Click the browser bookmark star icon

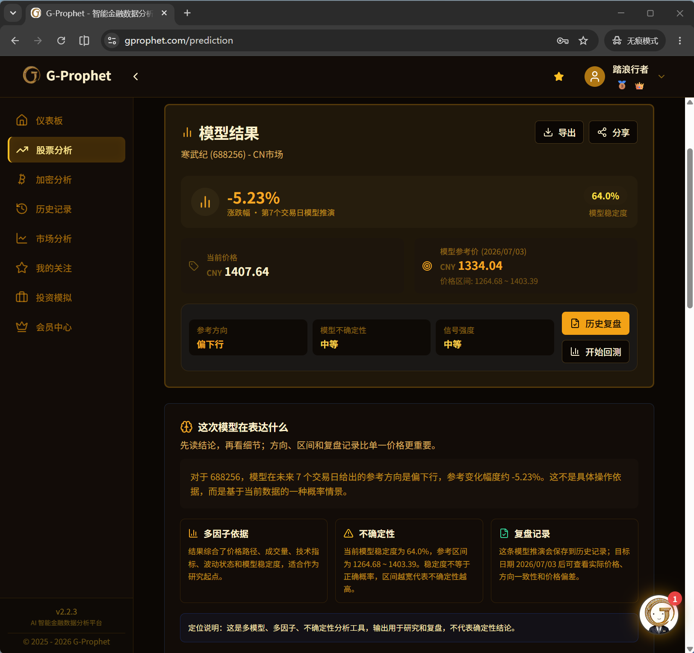[x=583, y=41]
